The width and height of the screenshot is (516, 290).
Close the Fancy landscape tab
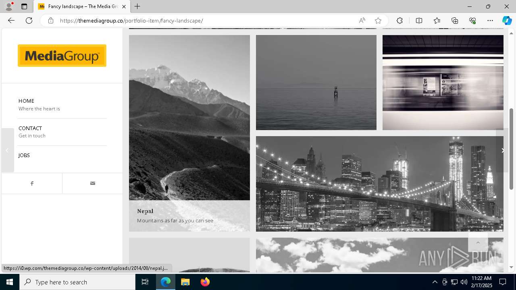pos(124,6)
